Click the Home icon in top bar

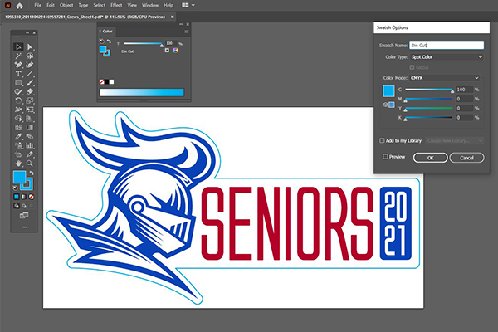pyautogui.click(x=20, y=5)
